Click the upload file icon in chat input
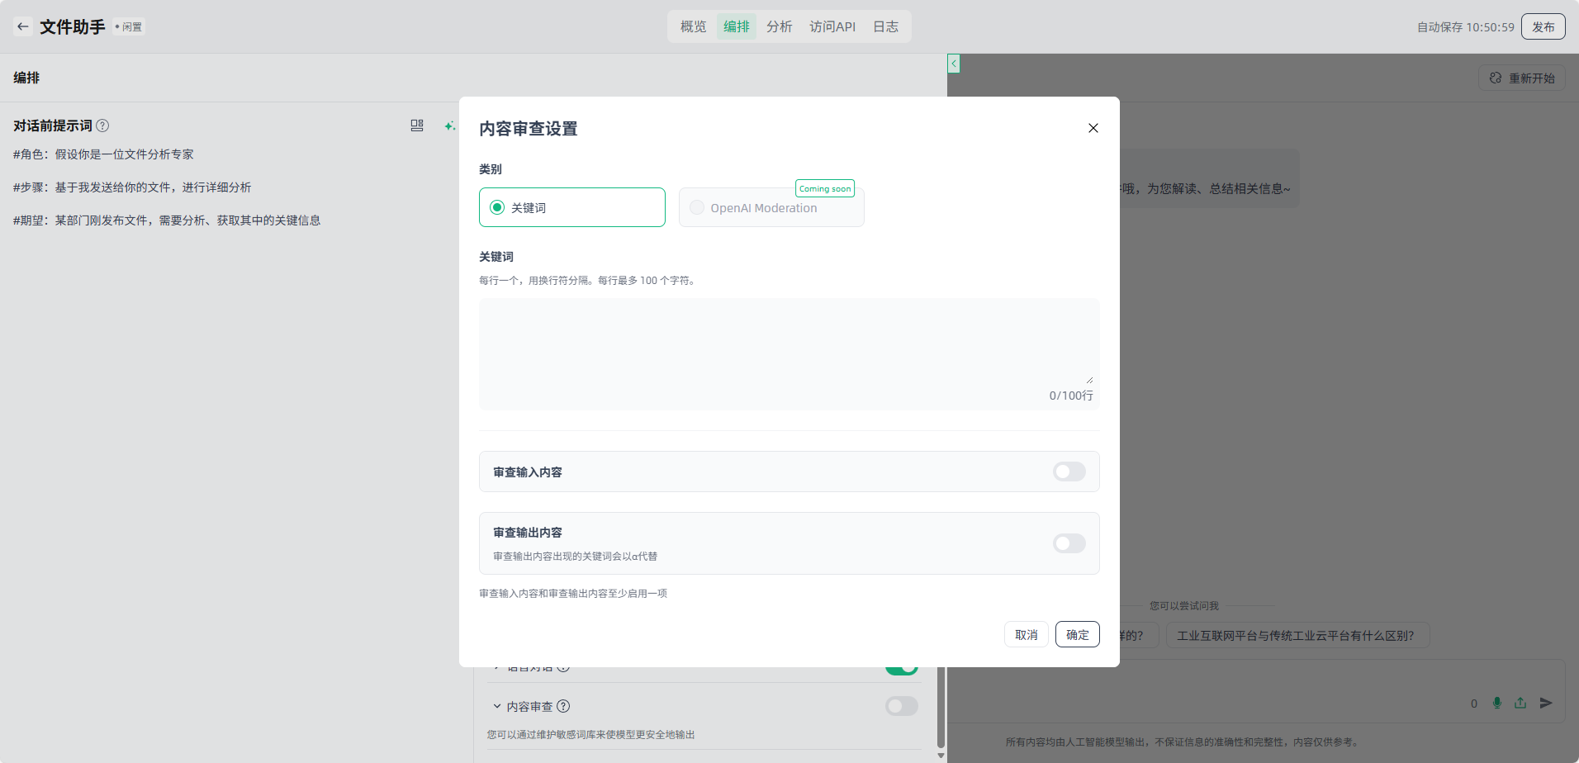This screenshot has width=1579, height=763. [x=1520, y=703]
